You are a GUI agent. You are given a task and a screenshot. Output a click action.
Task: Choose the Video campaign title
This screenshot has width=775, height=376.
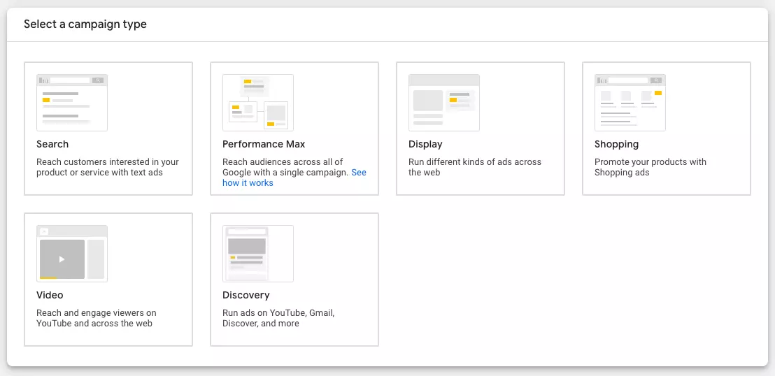[50, 295]
